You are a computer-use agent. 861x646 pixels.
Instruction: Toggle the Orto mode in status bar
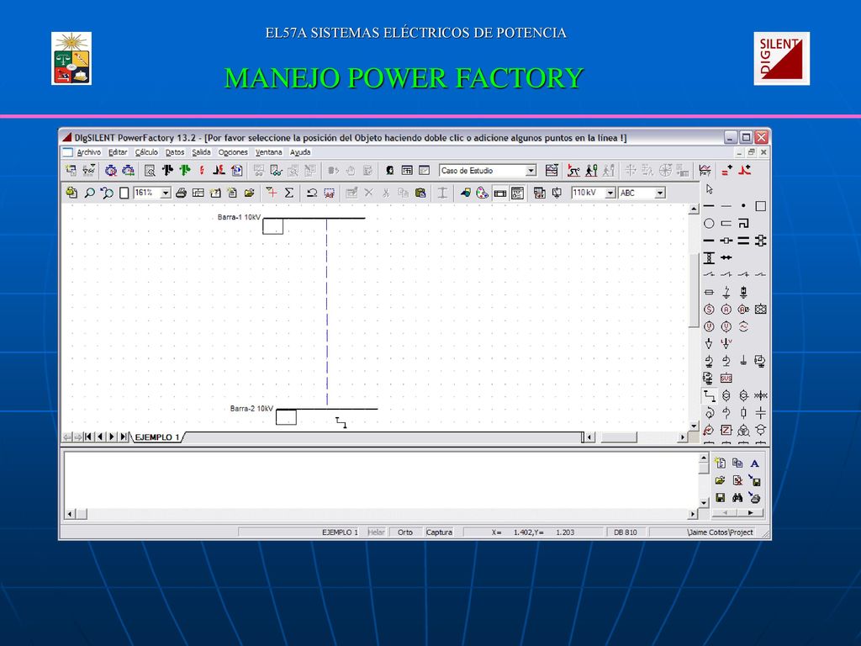405,532
